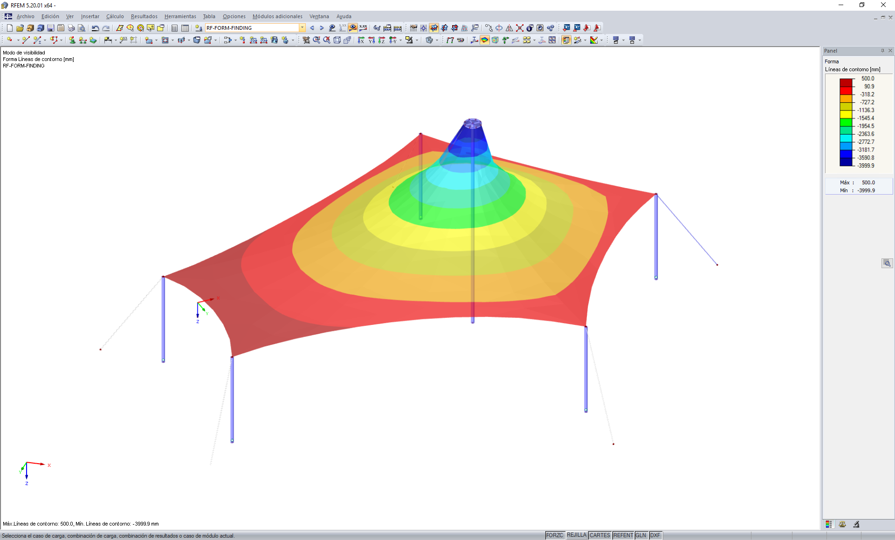This screenshot has height=540, width=895.
Task: Click the dark red 500.0 legend swatch
Action: point(846,82)
